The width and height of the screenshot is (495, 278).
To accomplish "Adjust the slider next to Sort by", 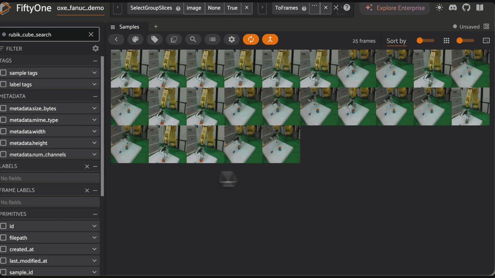I will point(425,40).
